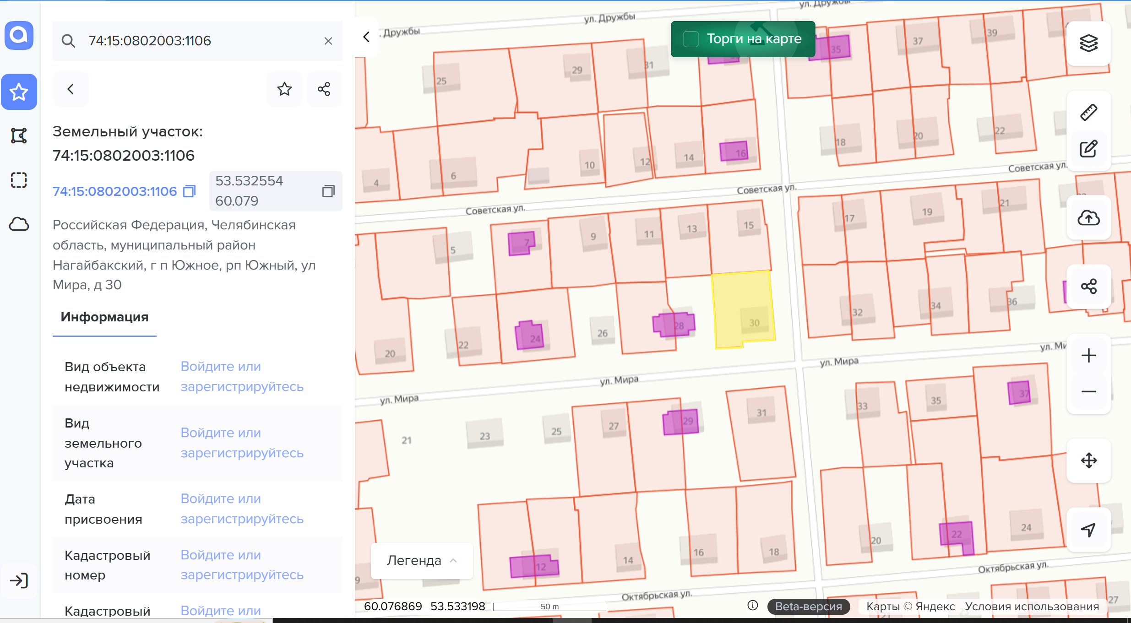Click the edit pencil drawing tool
Viewport: 1131px width, 623px height.
[x=1088, y=149]
